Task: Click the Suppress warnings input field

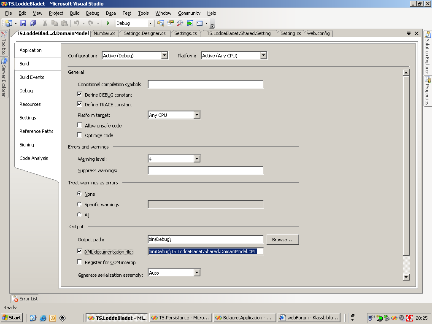Action: point(206,170)
